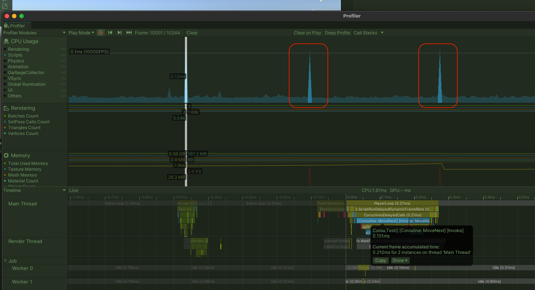
Task: Click the Profiler tab stopwatch icon
Action: tap(6, 26)
